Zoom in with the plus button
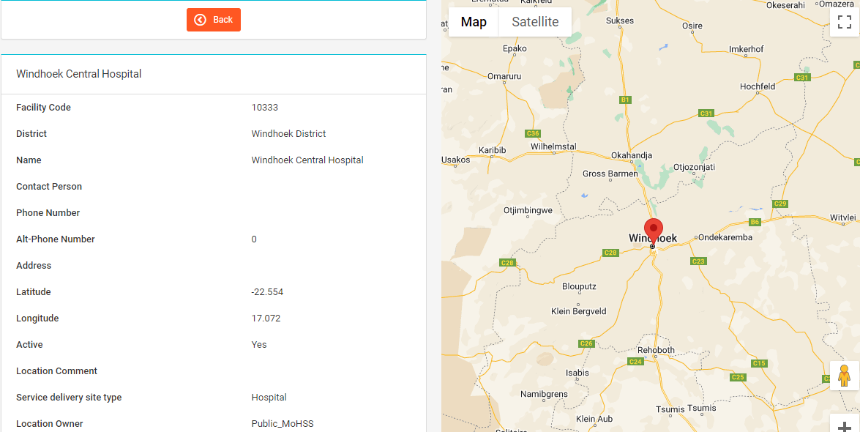This screenshot has width=860, height=432. click(x=844, y=425)
